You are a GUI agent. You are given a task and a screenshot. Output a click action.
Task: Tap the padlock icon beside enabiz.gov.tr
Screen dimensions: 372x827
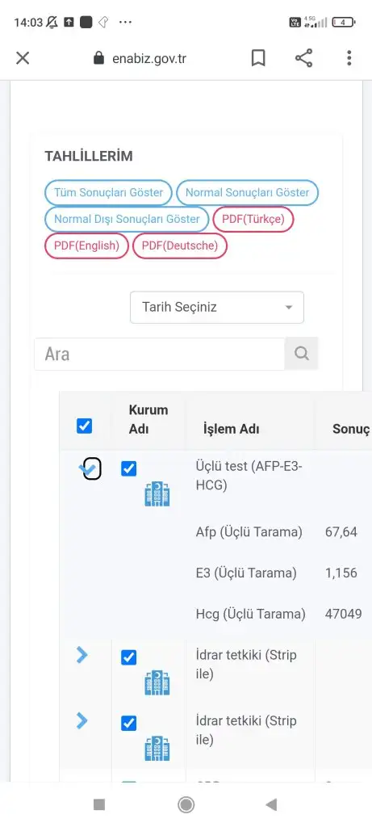98,58
